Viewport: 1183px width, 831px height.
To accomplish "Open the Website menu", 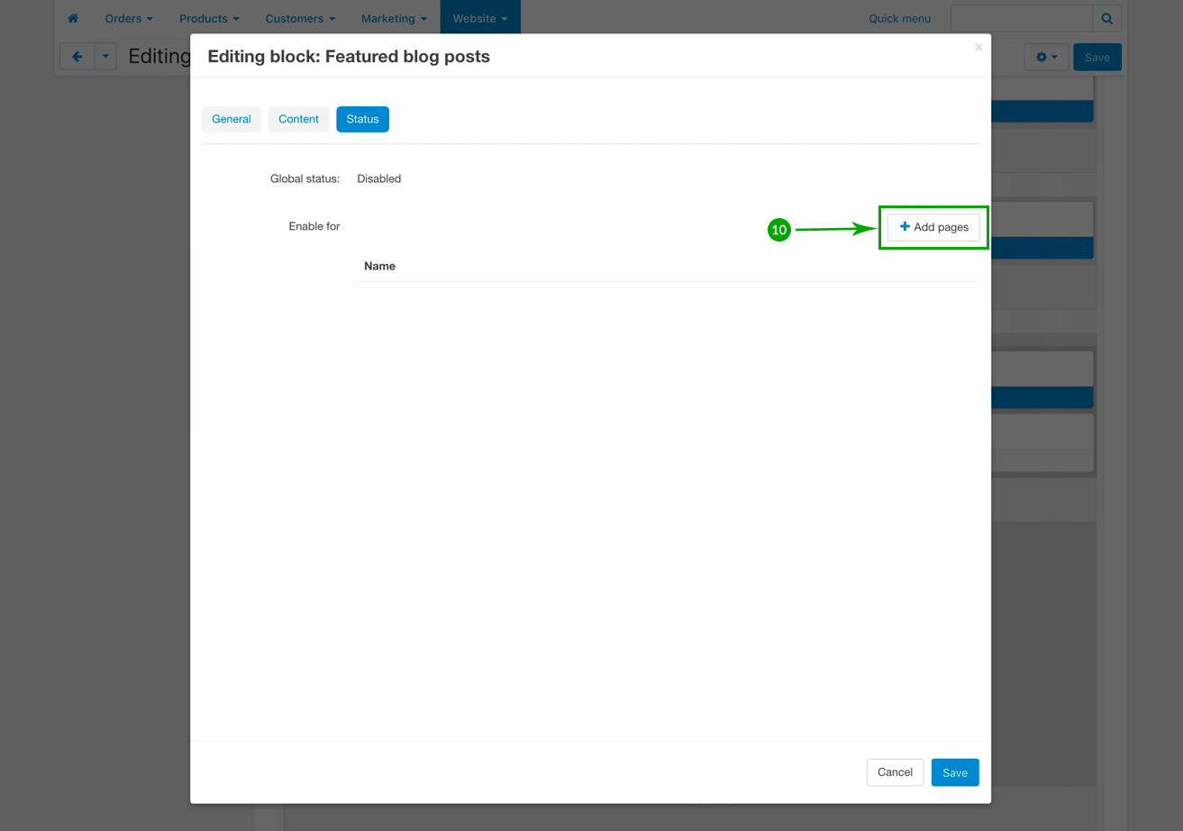I will click(x=479, y=18).
